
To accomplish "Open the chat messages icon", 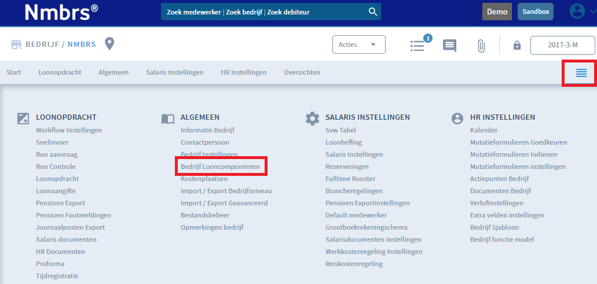I will click(449, 45).
